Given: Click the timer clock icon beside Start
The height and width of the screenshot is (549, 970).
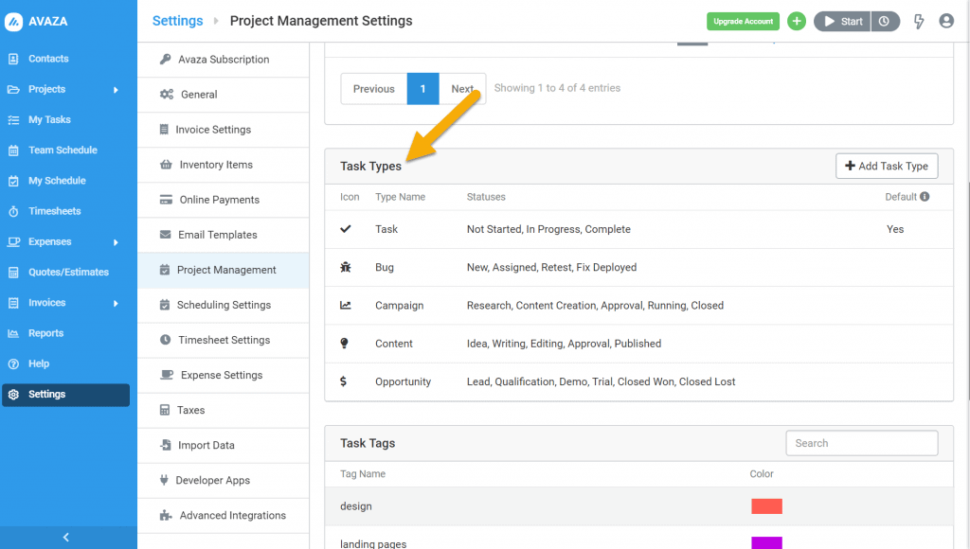Looking at the screenshot, I should click(885, 21).
